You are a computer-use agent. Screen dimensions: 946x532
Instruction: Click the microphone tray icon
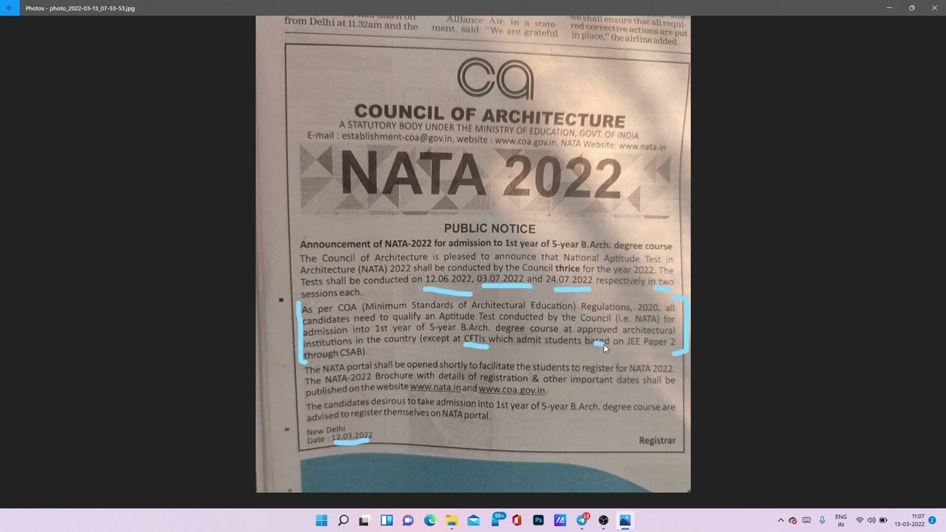click(822, 520)
